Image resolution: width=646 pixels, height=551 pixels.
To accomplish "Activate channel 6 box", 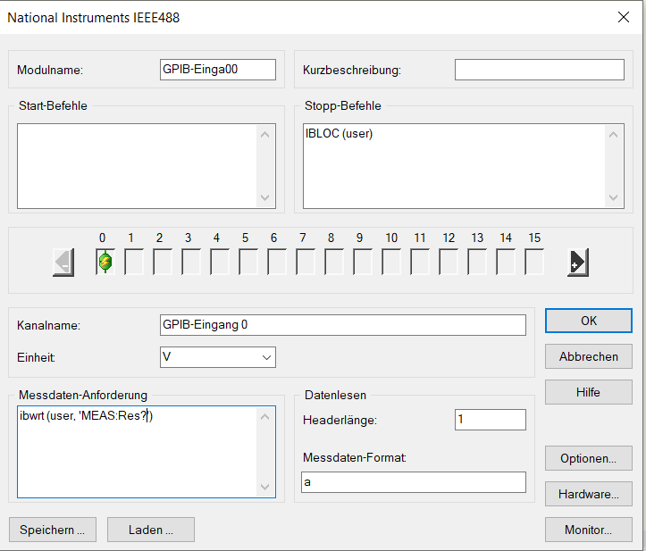I will tap(277, 262).
